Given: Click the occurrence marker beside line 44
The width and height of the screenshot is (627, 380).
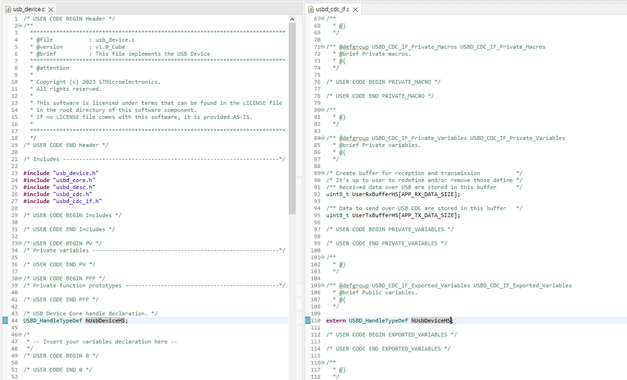Looking at the screenshot, I should [5, 321].
